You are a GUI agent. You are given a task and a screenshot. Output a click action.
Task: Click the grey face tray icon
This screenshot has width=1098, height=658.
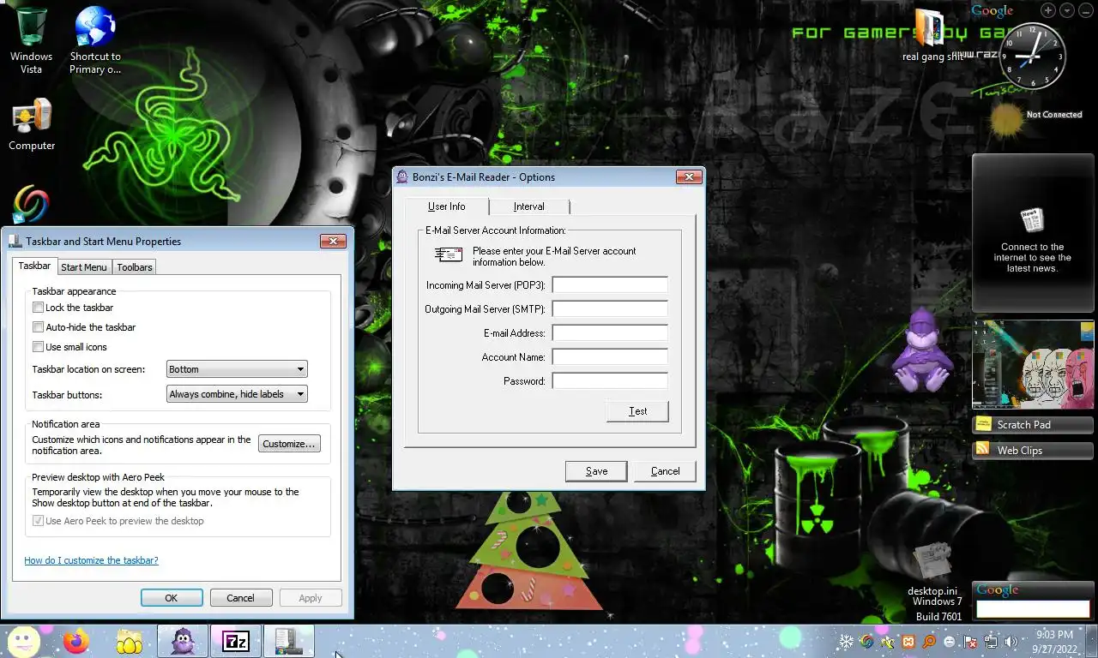[x=950, y=642]
